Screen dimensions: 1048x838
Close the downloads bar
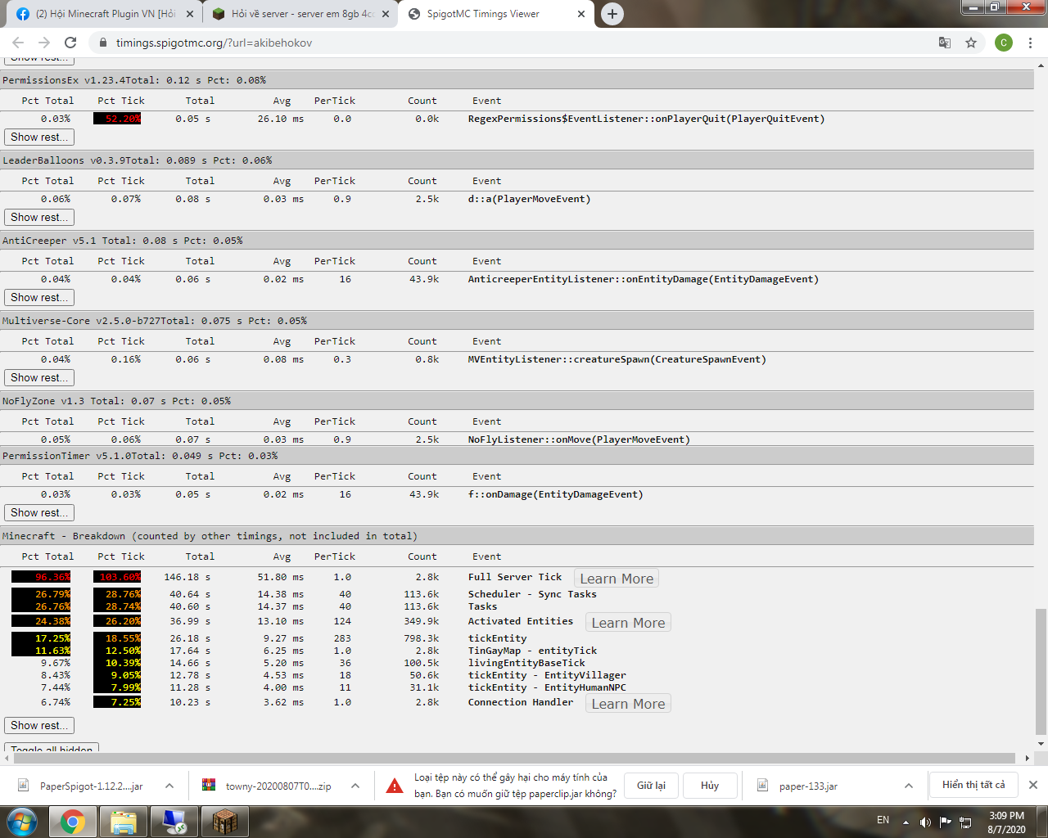point(1033,785)
